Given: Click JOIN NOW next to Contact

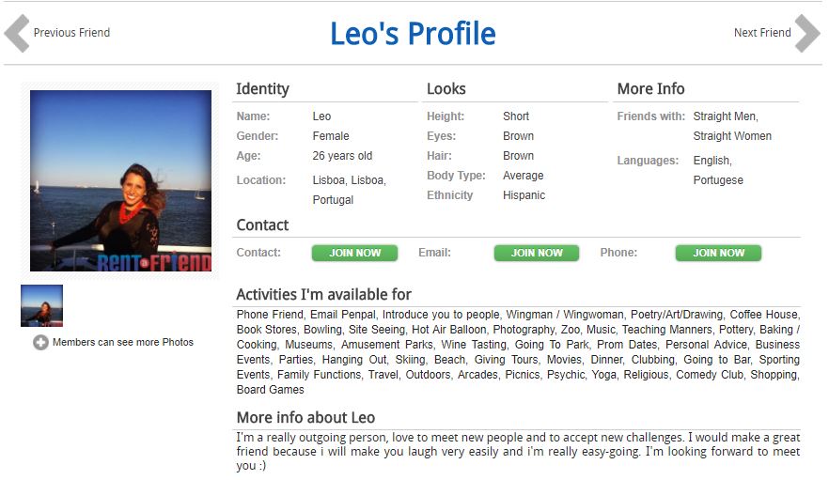Looking at the screenshot, I should (x=354, y=254).
